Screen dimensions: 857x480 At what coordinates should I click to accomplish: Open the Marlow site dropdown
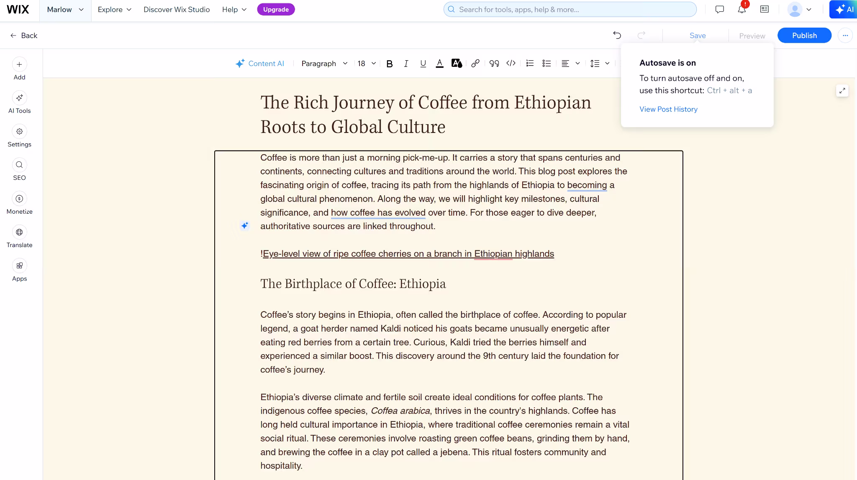(65, 9)
